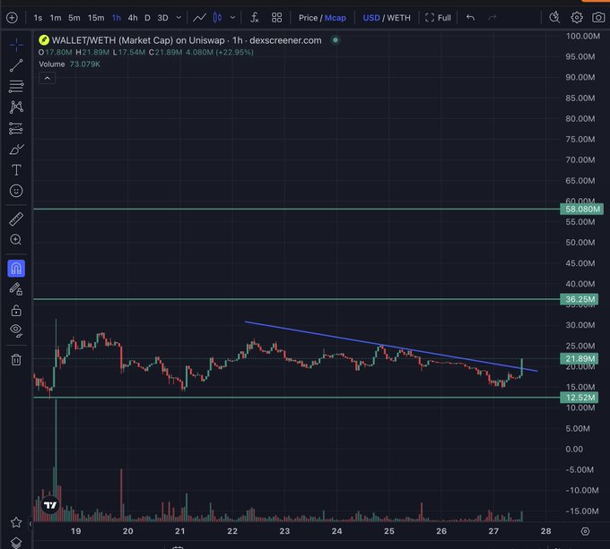Screen dimensions: 610x549
Task: Activate the zoom in tool
Action: [x=16, y=239]
